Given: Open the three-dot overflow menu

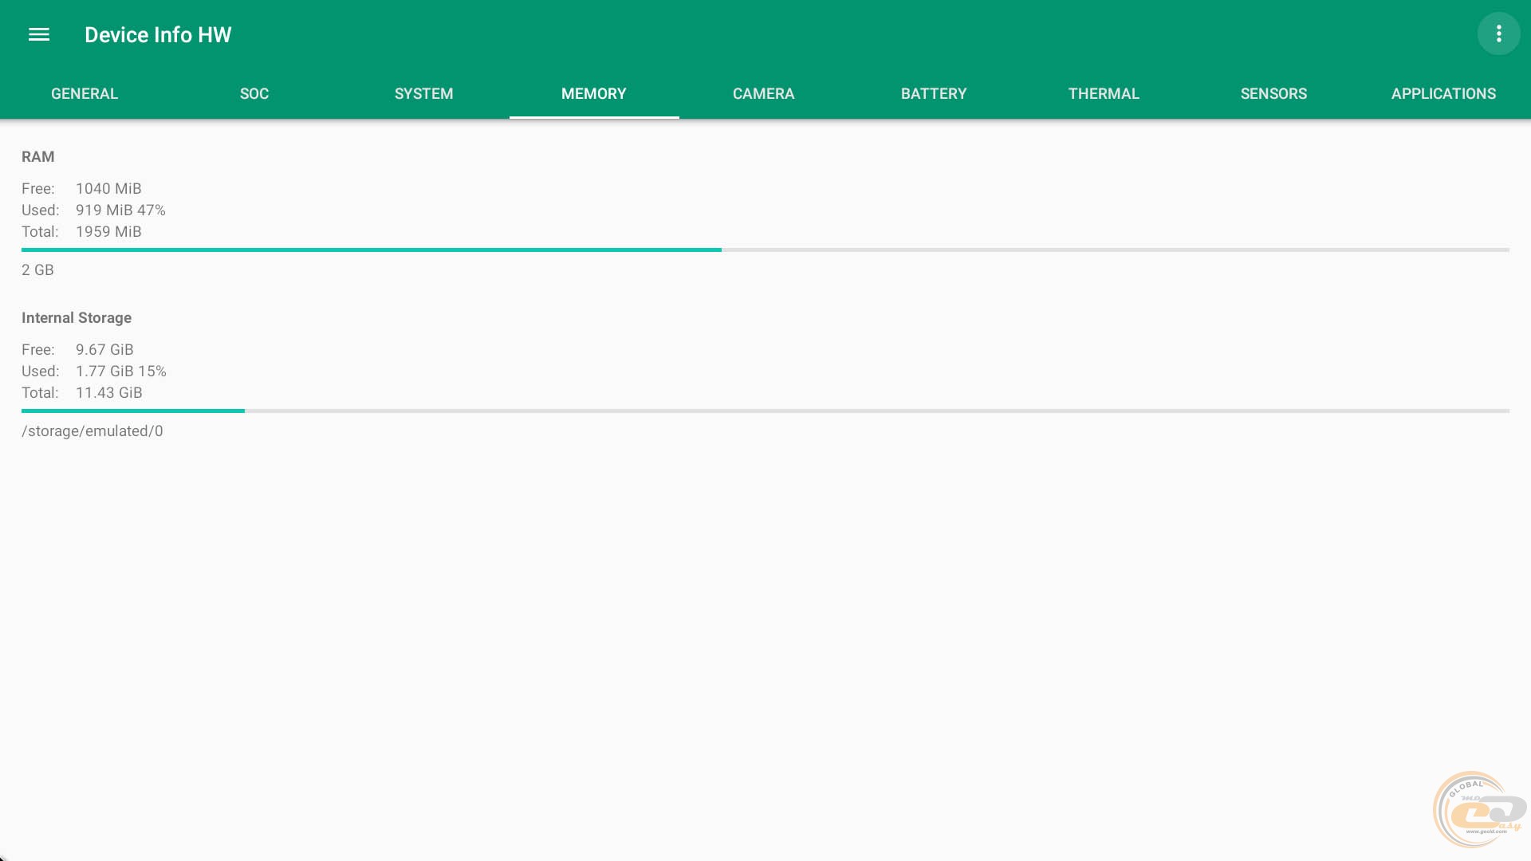Looking at the screenshot, I should (x=1498, y=33).
